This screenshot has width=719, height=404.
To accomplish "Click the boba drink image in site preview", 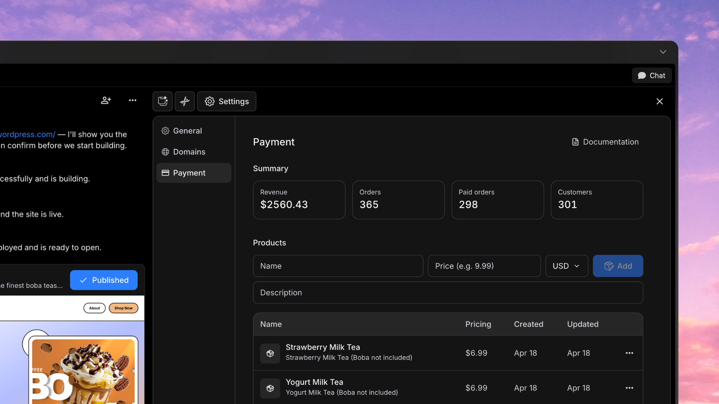I will pos(84,370).
